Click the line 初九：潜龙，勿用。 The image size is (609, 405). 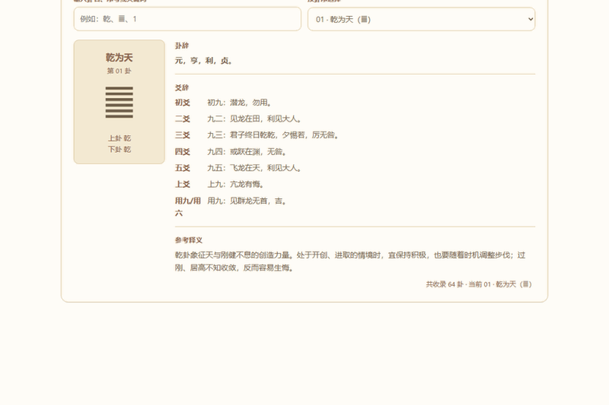(239, 103)
